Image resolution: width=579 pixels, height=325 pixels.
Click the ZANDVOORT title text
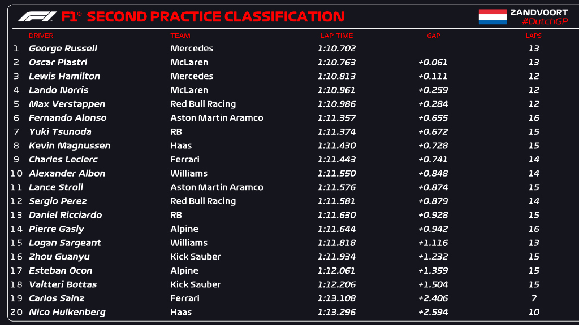point(539,12)
